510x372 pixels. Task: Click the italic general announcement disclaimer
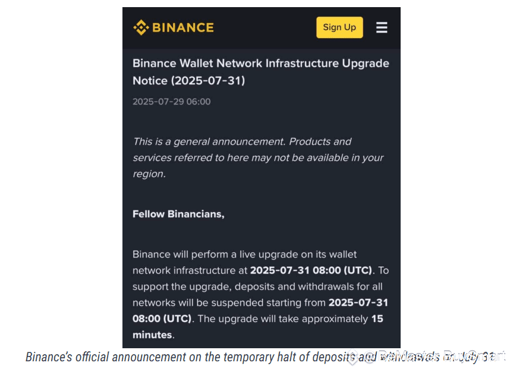(x=257, y=157)
